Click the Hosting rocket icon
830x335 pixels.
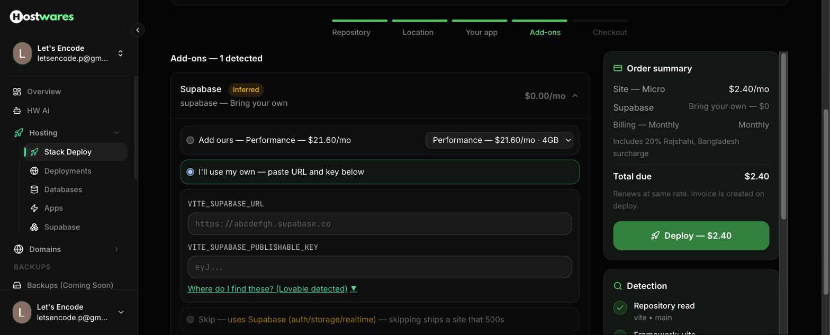19,133
